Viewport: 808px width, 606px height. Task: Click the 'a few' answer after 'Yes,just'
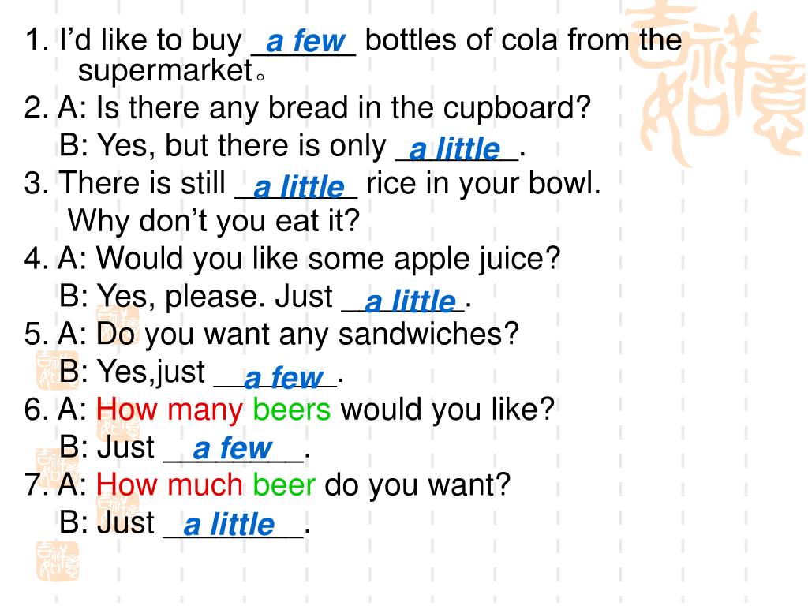pos(283,378)
